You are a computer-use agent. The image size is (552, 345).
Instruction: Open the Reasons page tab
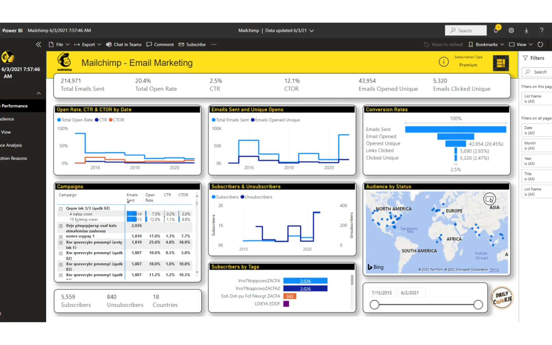23,158
